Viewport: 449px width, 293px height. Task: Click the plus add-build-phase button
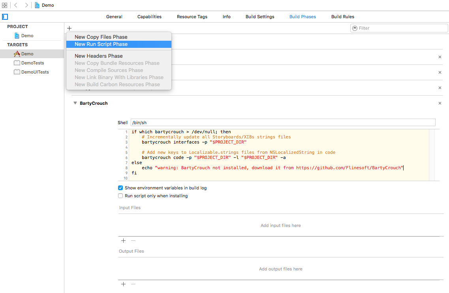69,28
